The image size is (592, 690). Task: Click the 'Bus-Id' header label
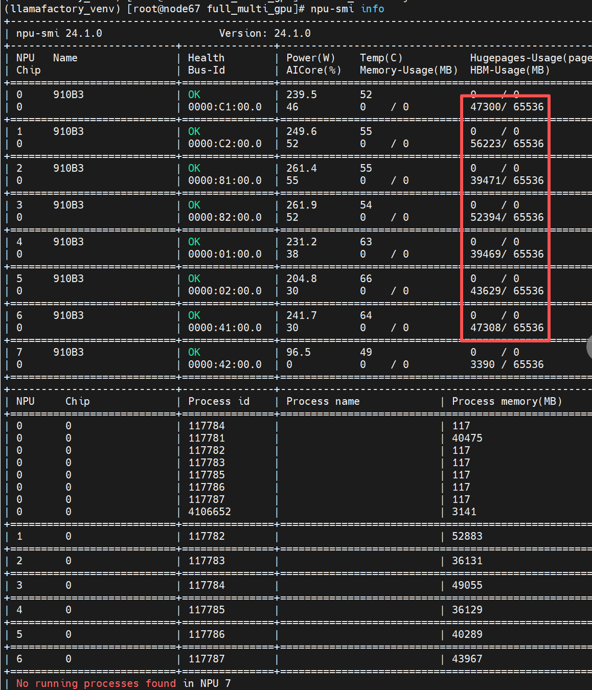[x=207, y=70]
